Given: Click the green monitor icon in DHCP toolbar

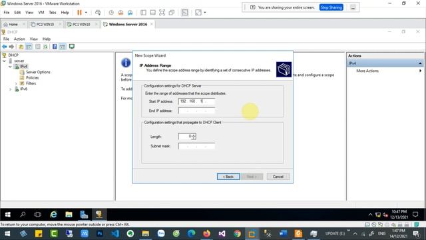Looking at the screenshot, I should (x=72, y=47).
